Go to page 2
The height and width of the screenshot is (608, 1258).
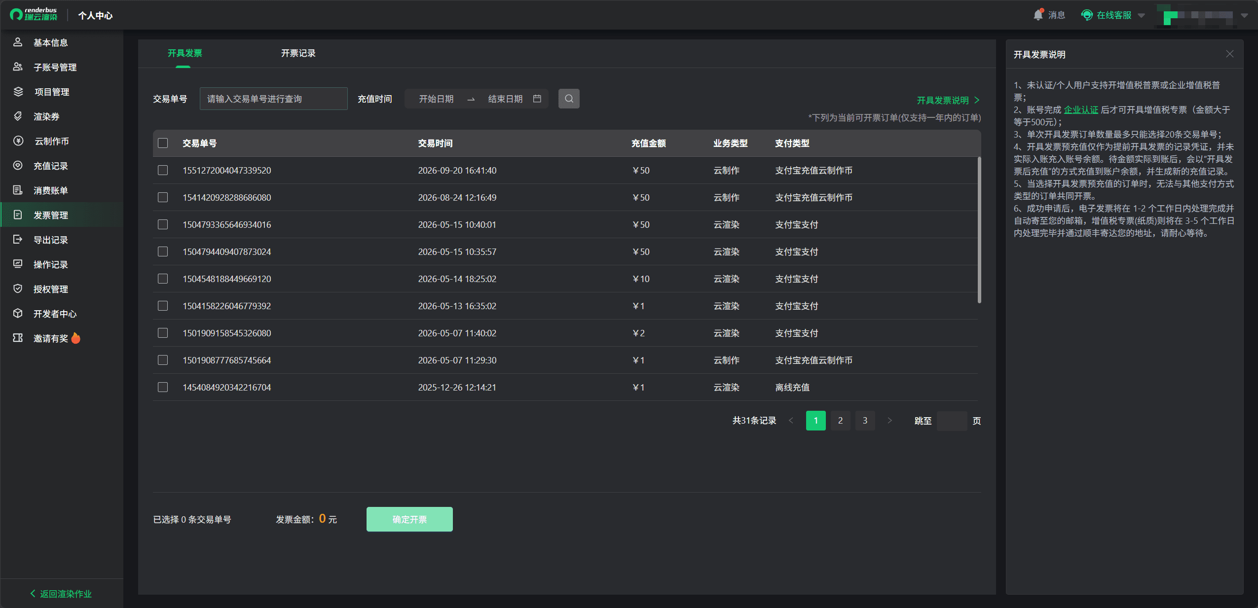tap(840, 421)
